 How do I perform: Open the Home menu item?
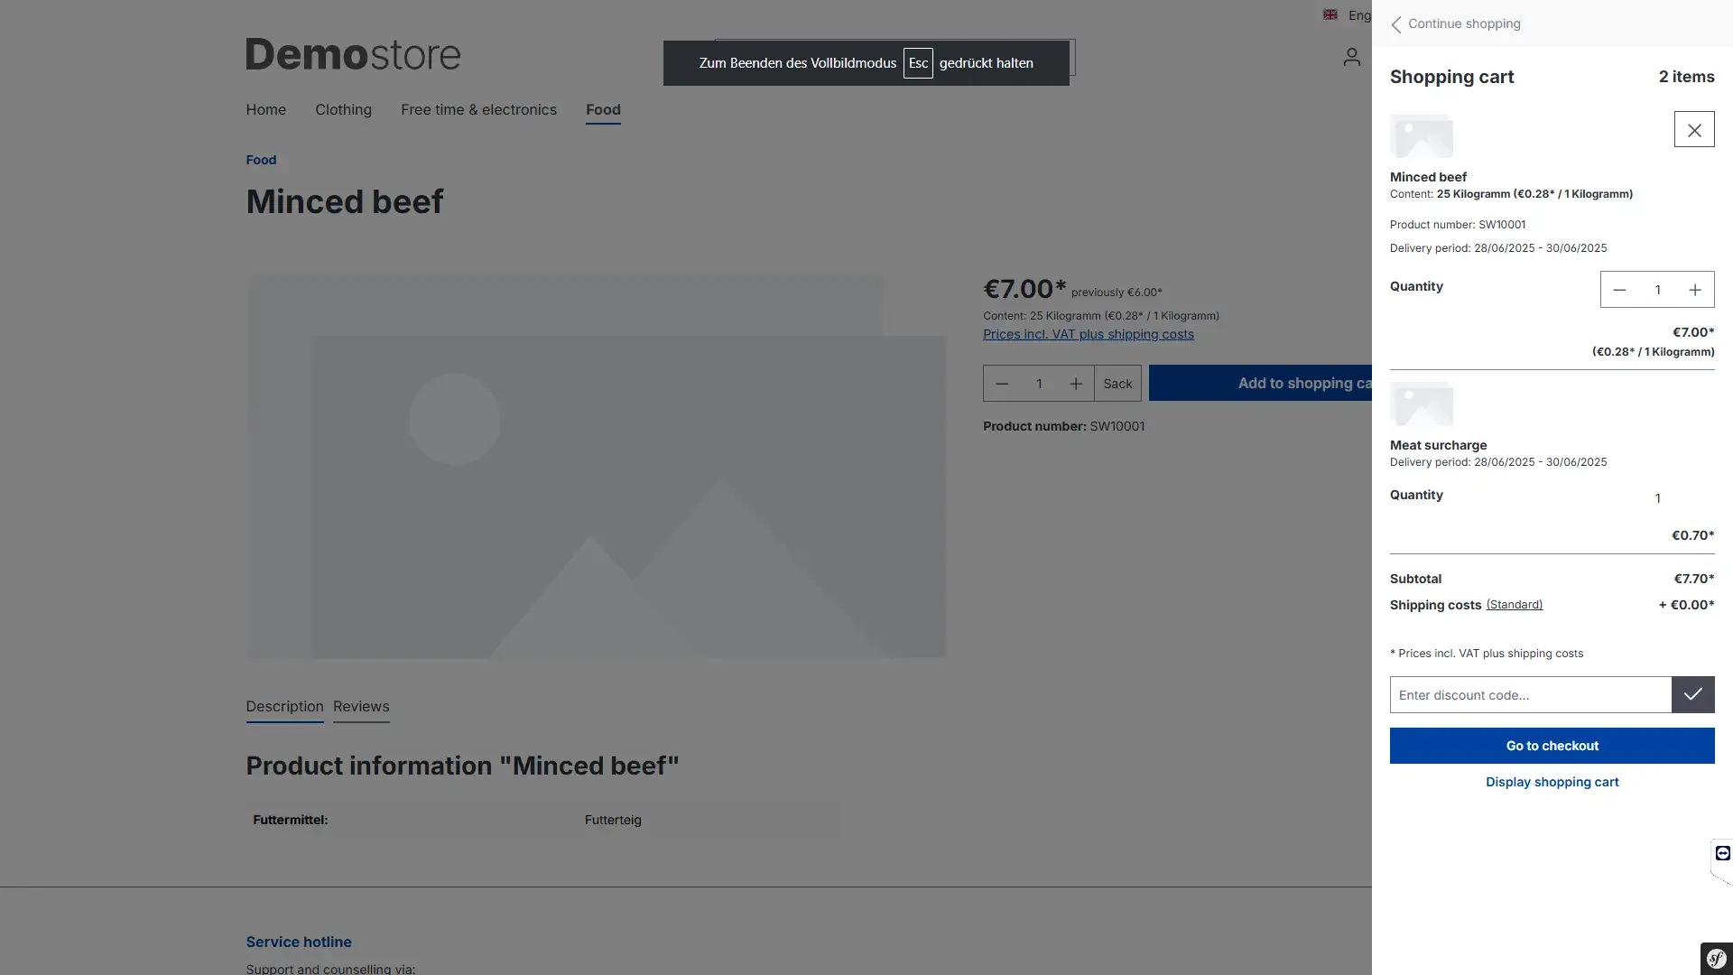pyautogui.click(x=266, y=109)
